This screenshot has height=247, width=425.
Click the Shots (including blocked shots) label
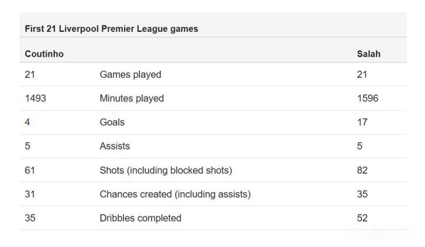165,170
